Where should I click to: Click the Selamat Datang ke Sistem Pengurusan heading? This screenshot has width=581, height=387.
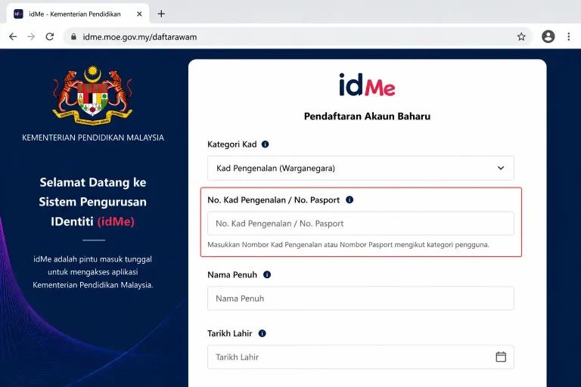click(92, 202)
